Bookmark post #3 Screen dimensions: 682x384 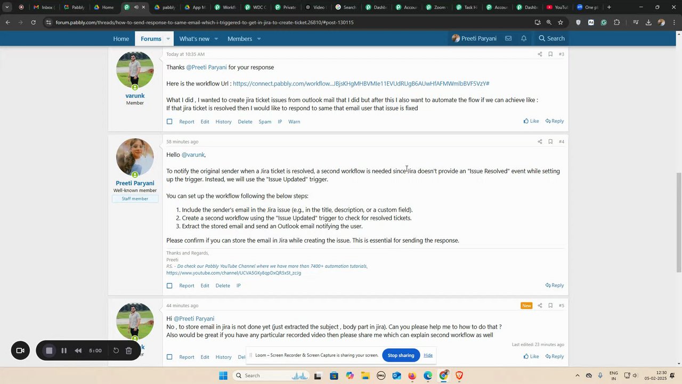click(550, 54)
